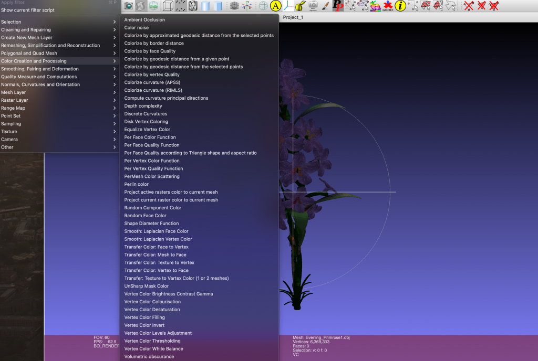
Task: Toggle the XYZ axis display icon
Action: click(247, 5)
